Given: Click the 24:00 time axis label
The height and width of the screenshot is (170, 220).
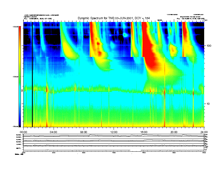Looking at the screenshot, I should (x=204, y=132).
